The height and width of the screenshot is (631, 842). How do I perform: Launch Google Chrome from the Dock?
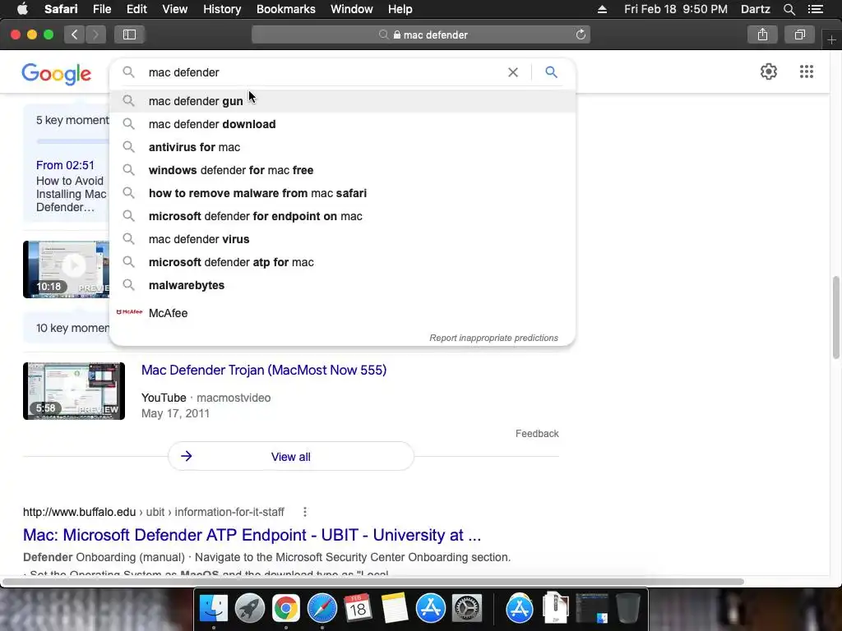286,608
